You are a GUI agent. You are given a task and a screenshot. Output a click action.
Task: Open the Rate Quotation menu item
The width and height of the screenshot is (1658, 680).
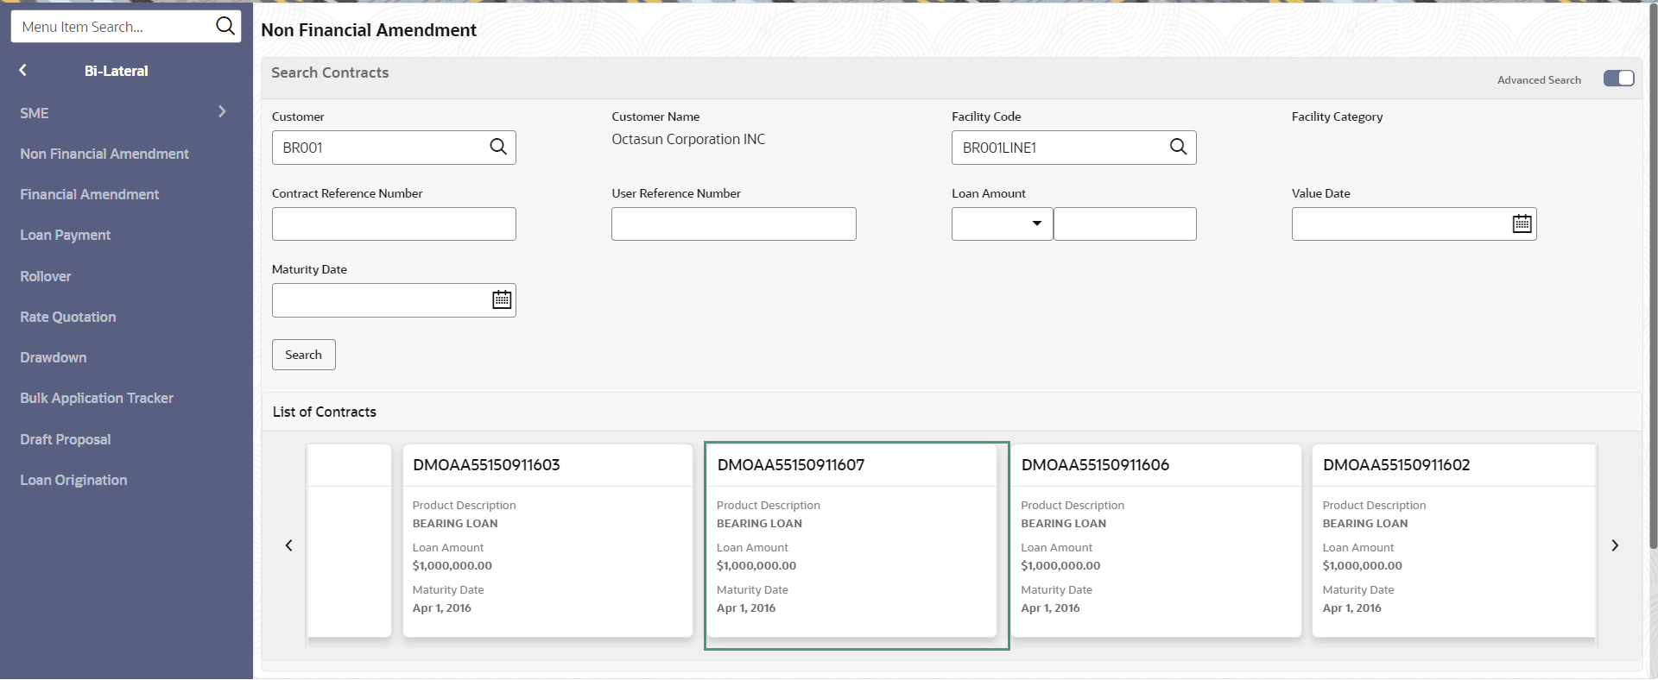(x=68, y=317)
